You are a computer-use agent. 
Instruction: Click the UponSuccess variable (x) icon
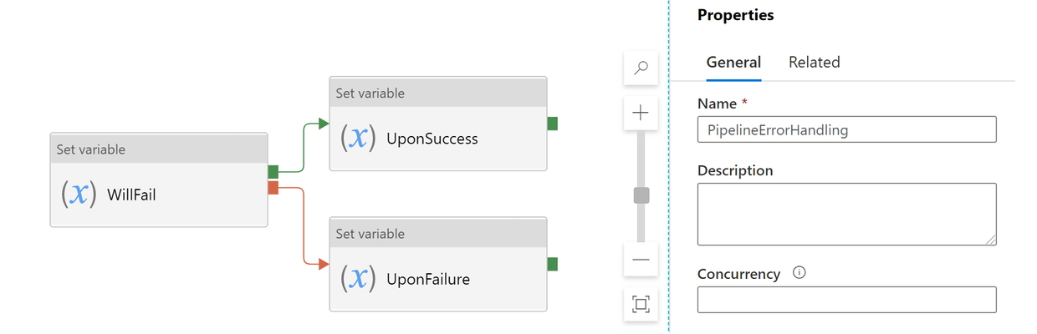[358, 138]
